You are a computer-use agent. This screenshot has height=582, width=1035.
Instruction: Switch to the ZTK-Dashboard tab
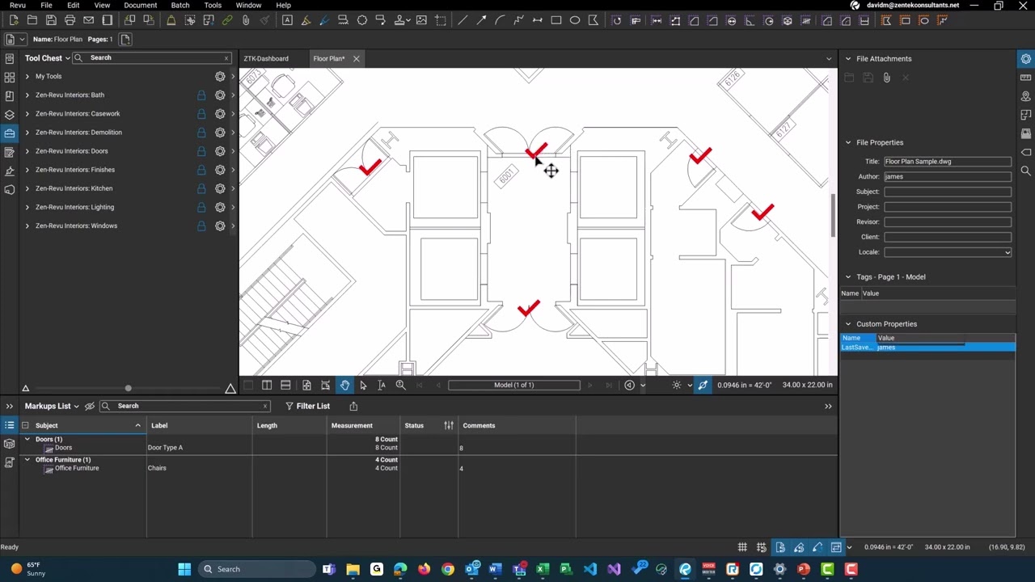tap(266, 58)
